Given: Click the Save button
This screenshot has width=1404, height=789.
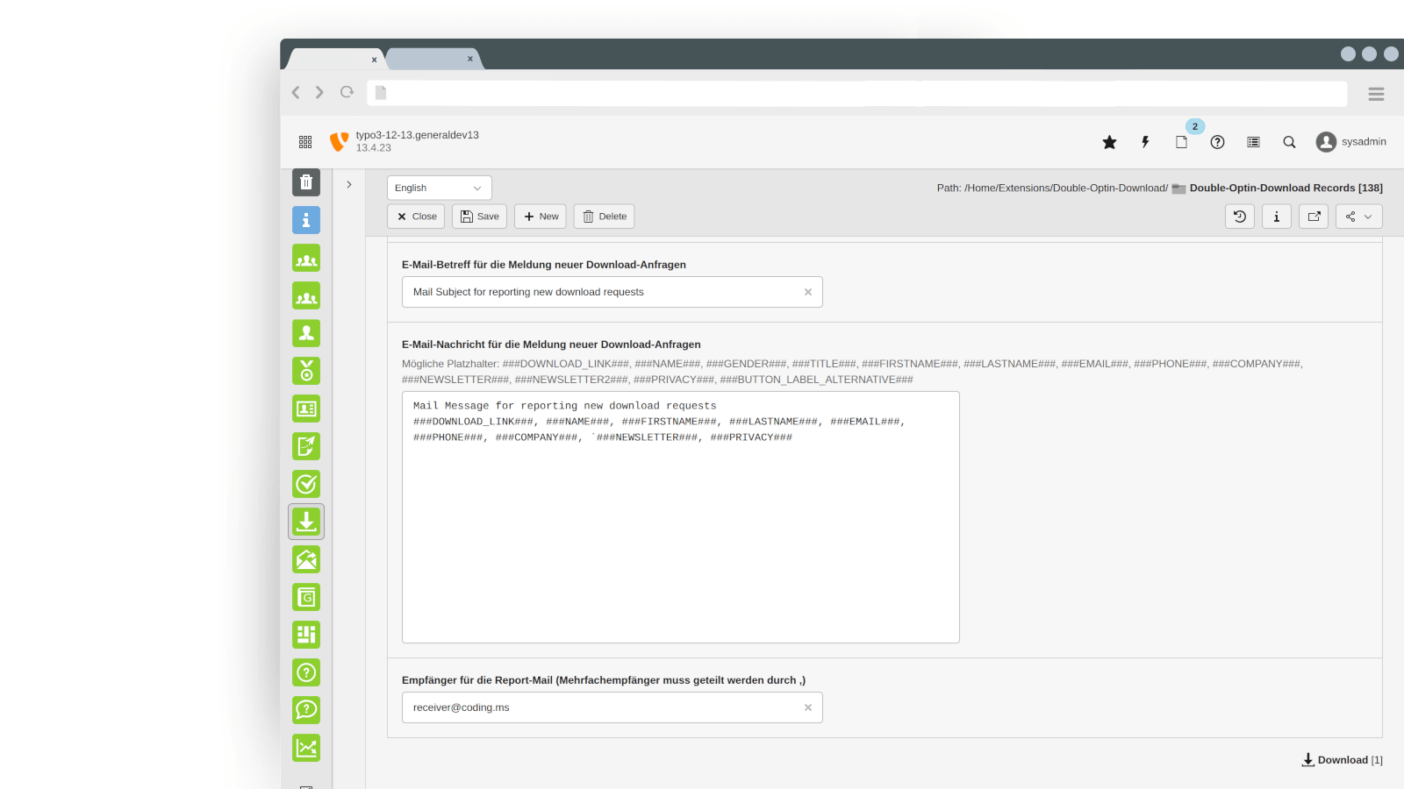Looking at the screenshot, I should point(479,217).
